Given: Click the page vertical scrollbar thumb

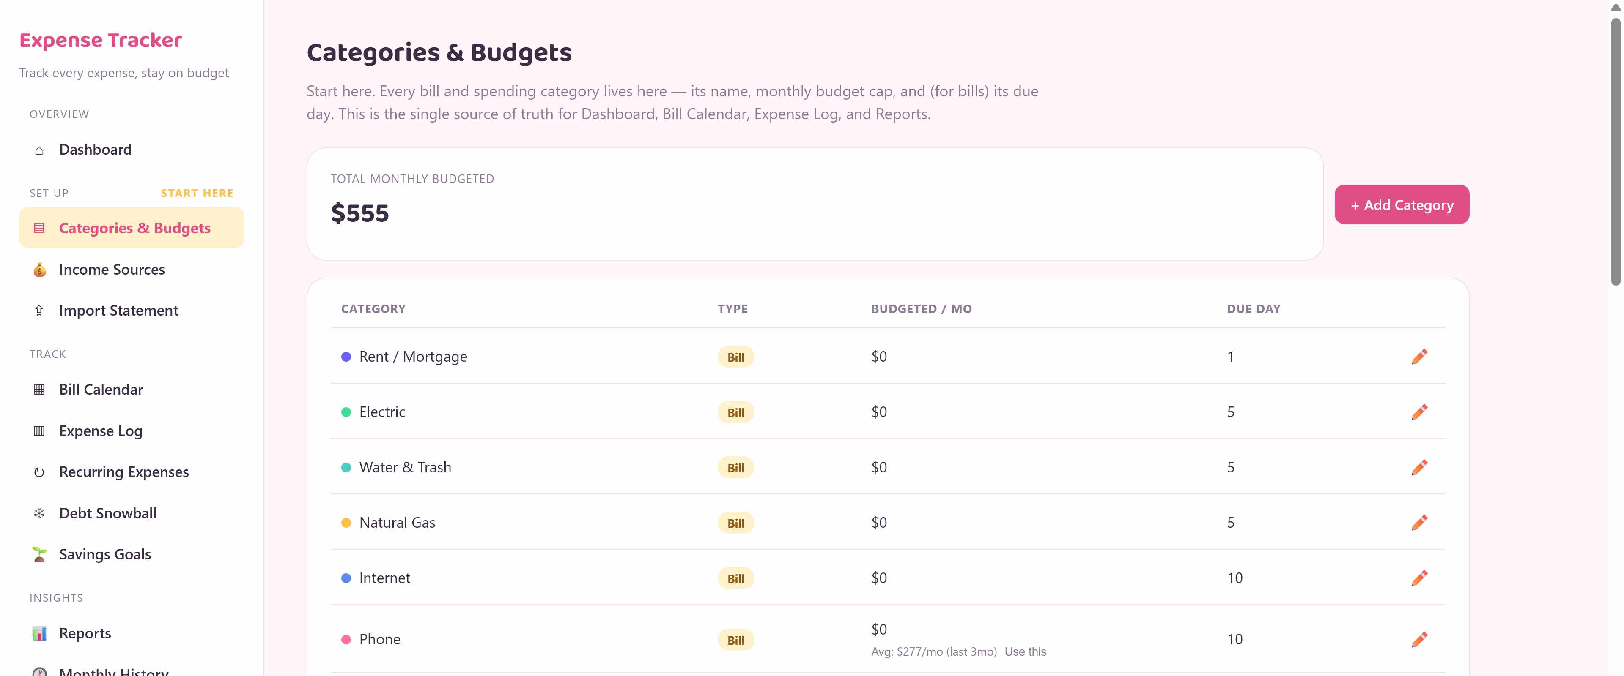Looking at the screenshot, I should coord(1615,151).
